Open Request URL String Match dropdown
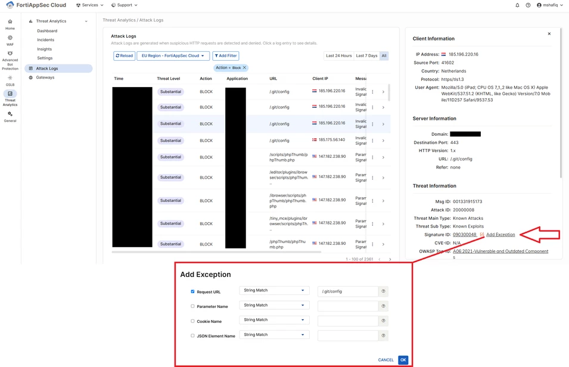This screenshot has width=569, height=367. [274, 290]
